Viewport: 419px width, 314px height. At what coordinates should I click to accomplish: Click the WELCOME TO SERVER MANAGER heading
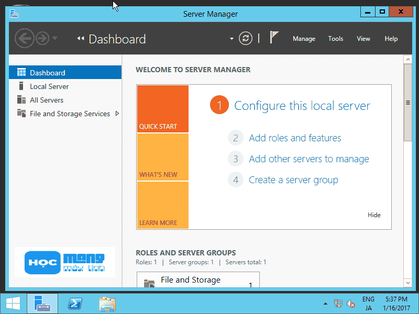pos(193,70)
